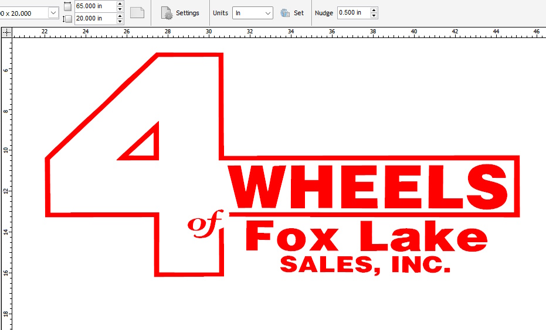The image size is (546, 330).
Task: Click the 65.000 in width field
Action: click(95, 6)
